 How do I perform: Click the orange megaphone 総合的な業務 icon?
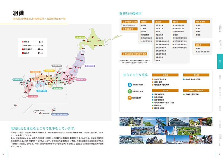pos(130,98)
